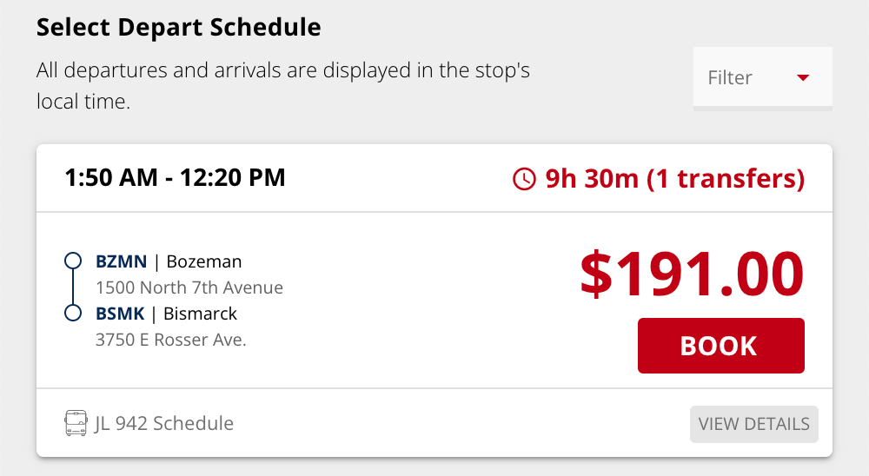Select the BZMN stop code

point(121,261)
